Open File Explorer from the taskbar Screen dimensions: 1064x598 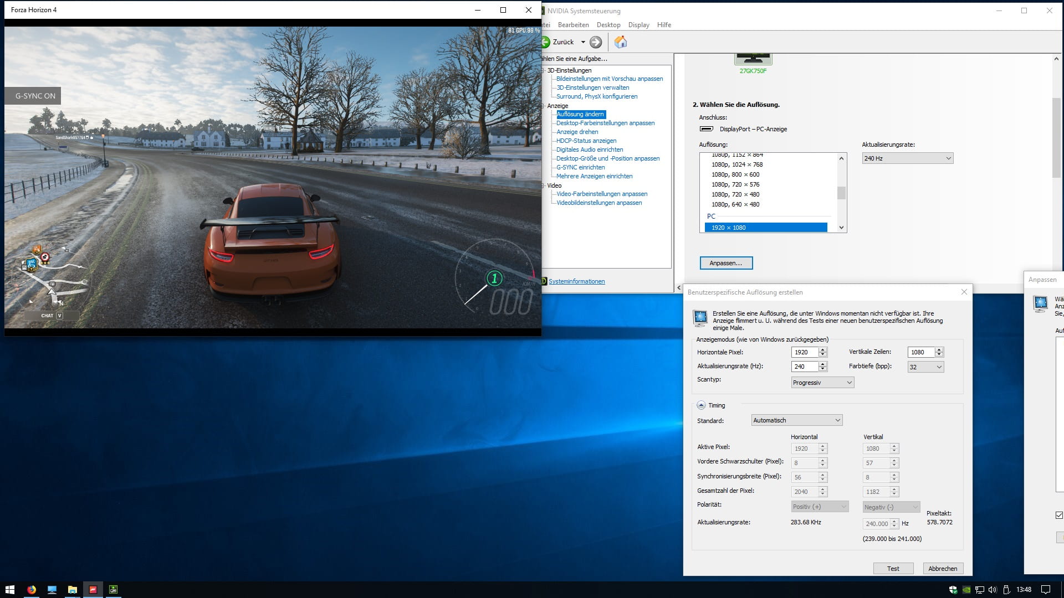[72, 590]
